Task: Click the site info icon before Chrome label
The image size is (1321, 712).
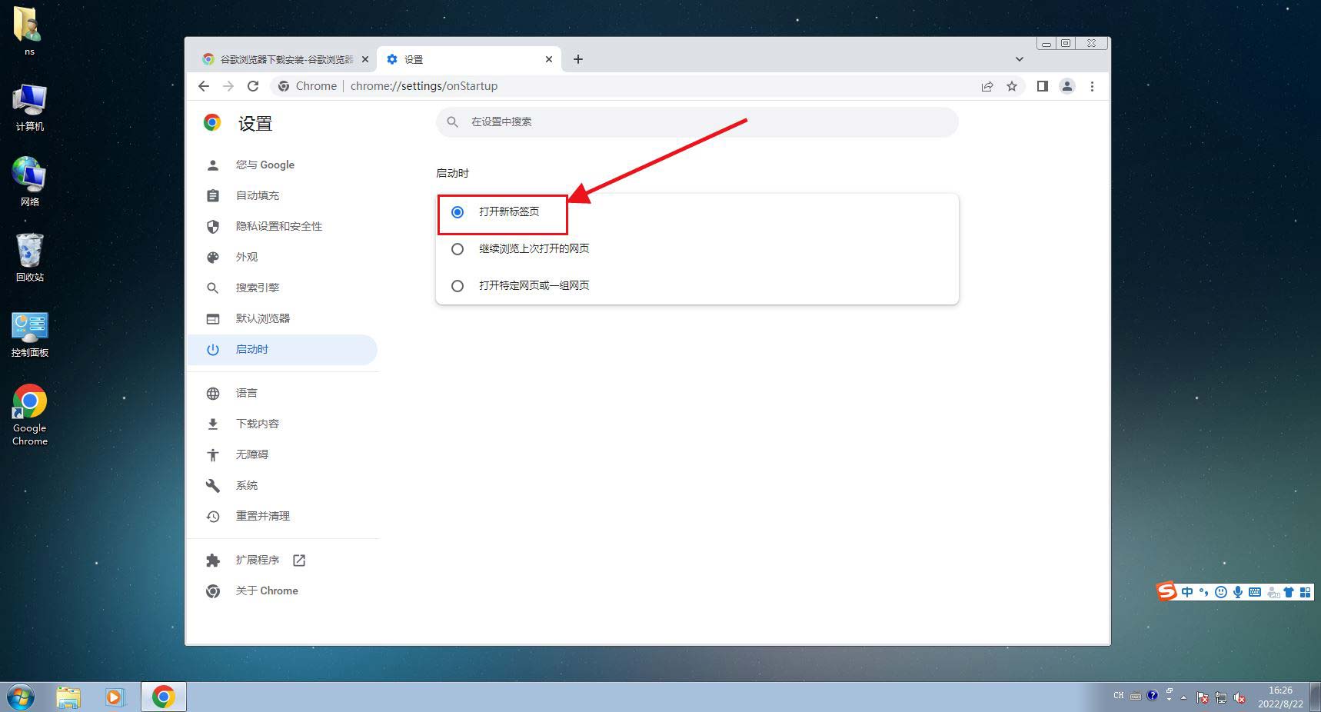Action: 284,86
